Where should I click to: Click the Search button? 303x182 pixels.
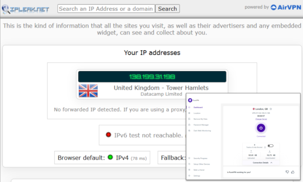click(x=167, y=9)
